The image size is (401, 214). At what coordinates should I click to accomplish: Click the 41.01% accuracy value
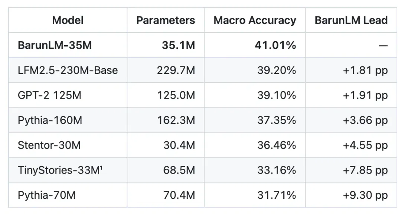[x=276, y=45]
